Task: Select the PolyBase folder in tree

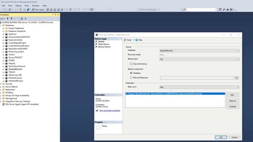Action: (9, 93)
